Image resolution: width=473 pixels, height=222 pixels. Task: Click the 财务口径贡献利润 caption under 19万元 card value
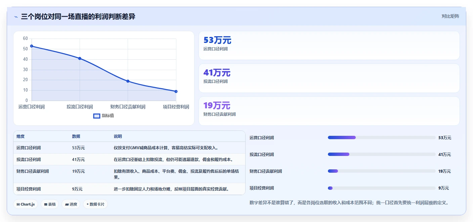point(219,114)
